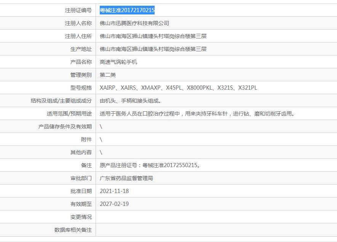Click the approval department 广东省药品监督管理局
The height and width of the screenshot is (242, 337).
coord(126,178)
